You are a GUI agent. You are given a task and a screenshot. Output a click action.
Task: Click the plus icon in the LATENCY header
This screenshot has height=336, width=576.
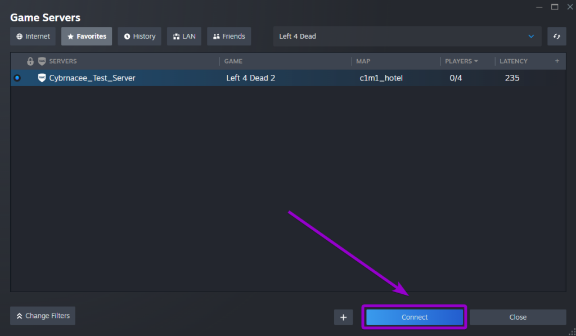[557, 61]
